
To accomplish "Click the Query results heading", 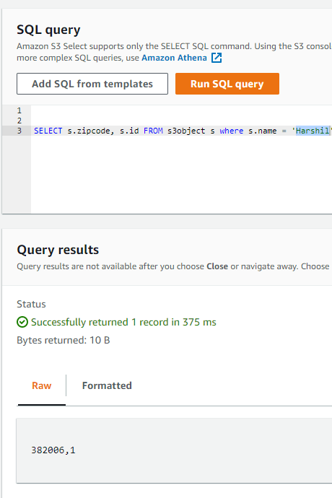I will click(x=58, y=250).
